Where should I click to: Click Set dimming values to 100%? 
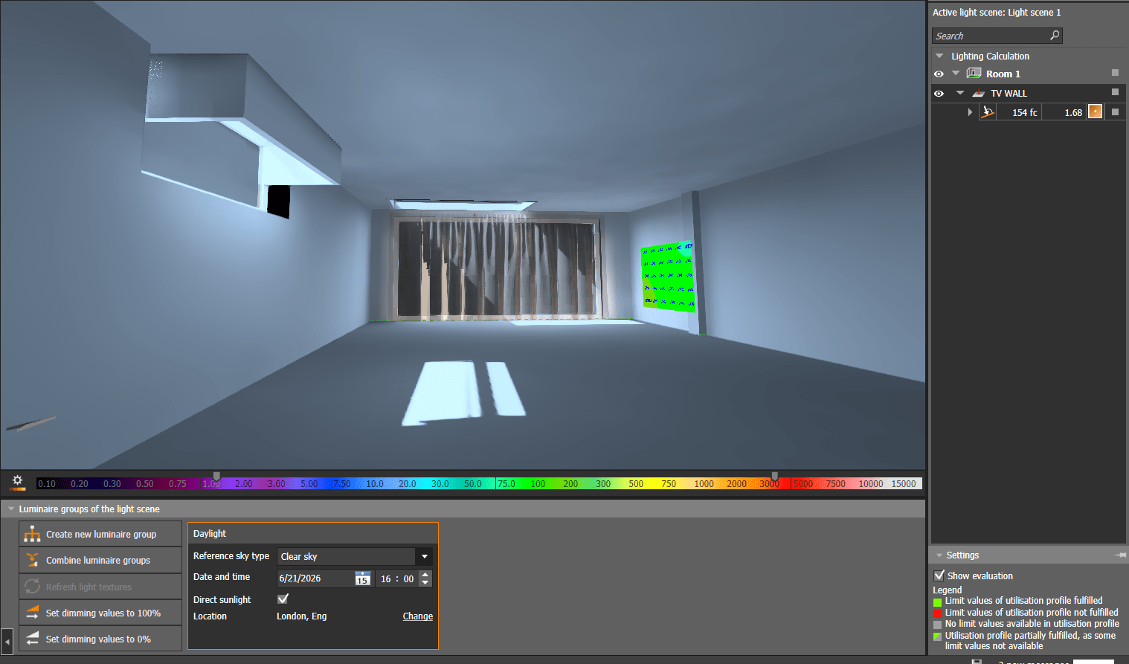tap(100, 613)
